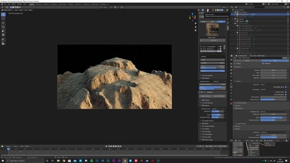The width and height of the screenshot is (290, 163).
Task: Open Global transform orientation dropdown
Action: pyautogui.click(x=105, y=7)
